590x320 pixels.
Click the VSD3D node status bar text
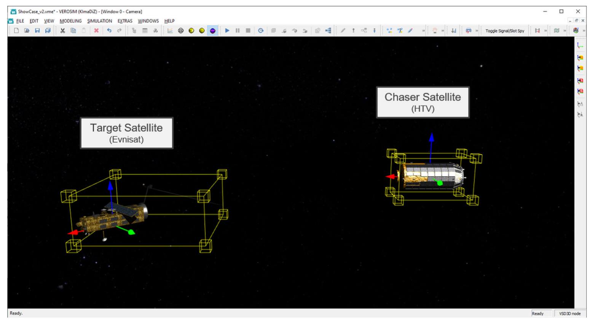pyautogui.click(x=570, y=314)
